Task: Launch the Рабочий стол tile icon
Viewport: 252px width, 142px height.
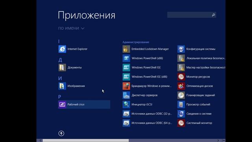Action: tap(62, 105)
